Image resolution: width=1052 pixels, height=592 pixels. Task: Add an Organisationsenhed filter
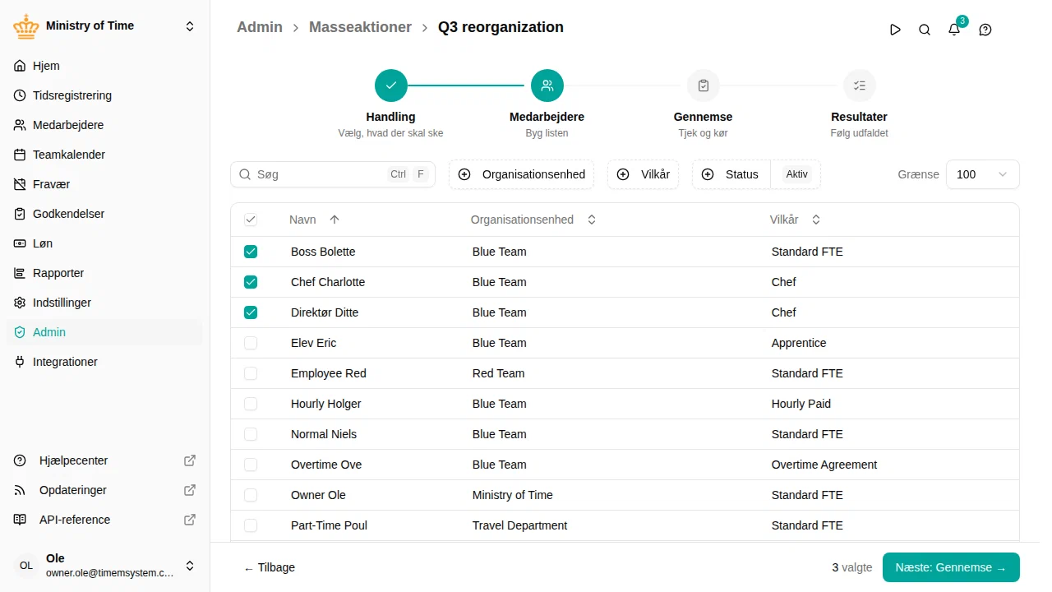pos(521,174)
